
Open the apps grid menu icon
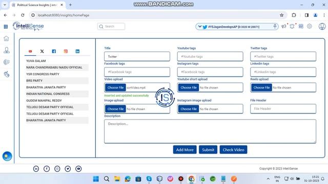tap(6, 27)
